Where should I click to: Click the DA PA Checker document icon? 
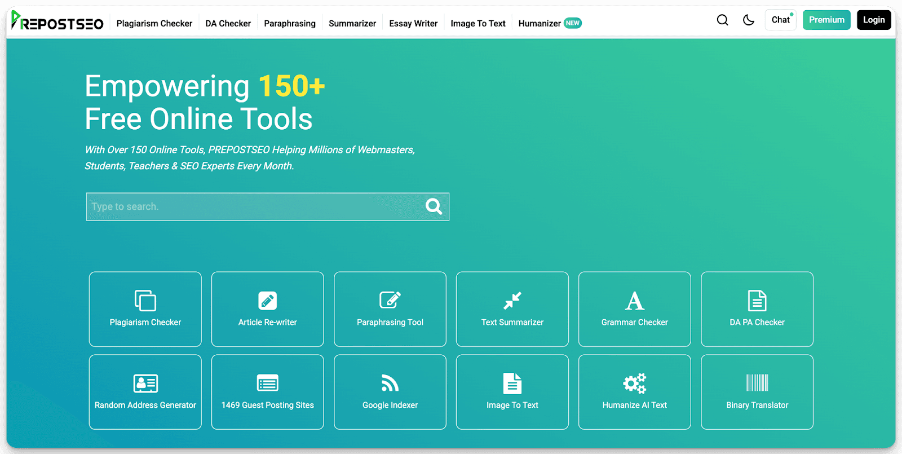pyautogui.click(x=757, y=301)
